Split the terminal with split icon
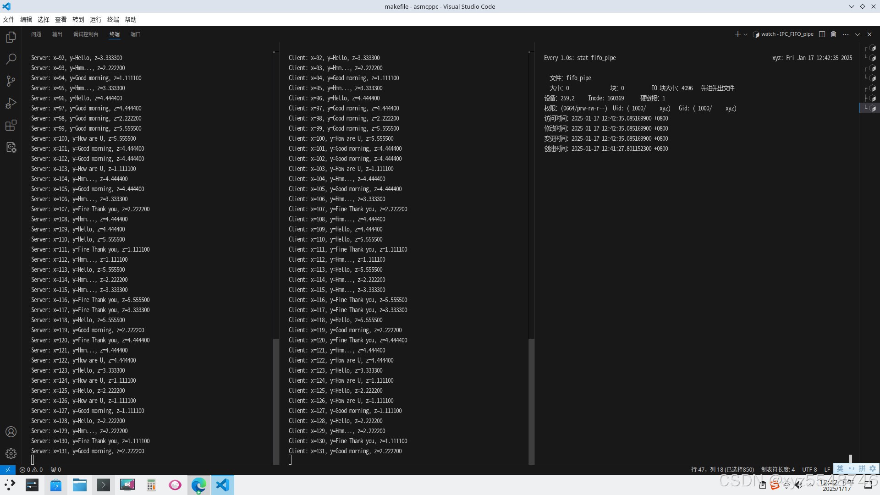The width and height of the screenshot is (880, 495). tap(822, 34)
